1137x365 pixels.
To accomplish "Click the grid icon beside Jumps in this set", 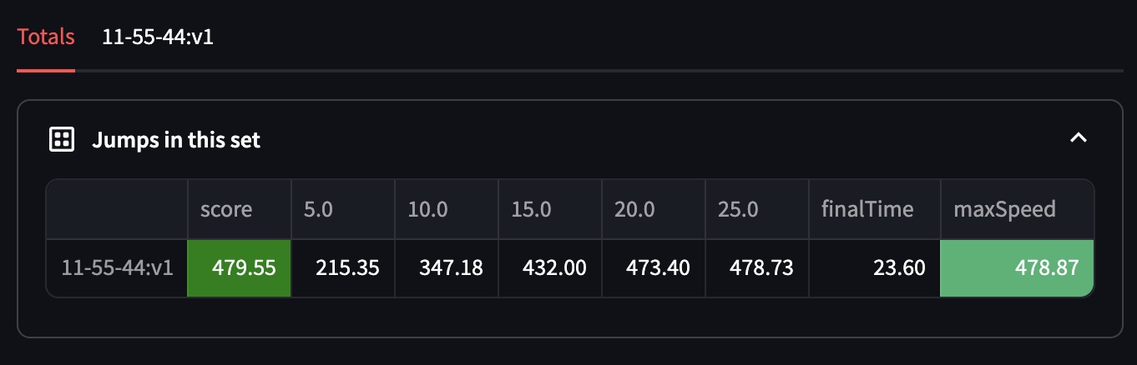I will click(62, 140).
